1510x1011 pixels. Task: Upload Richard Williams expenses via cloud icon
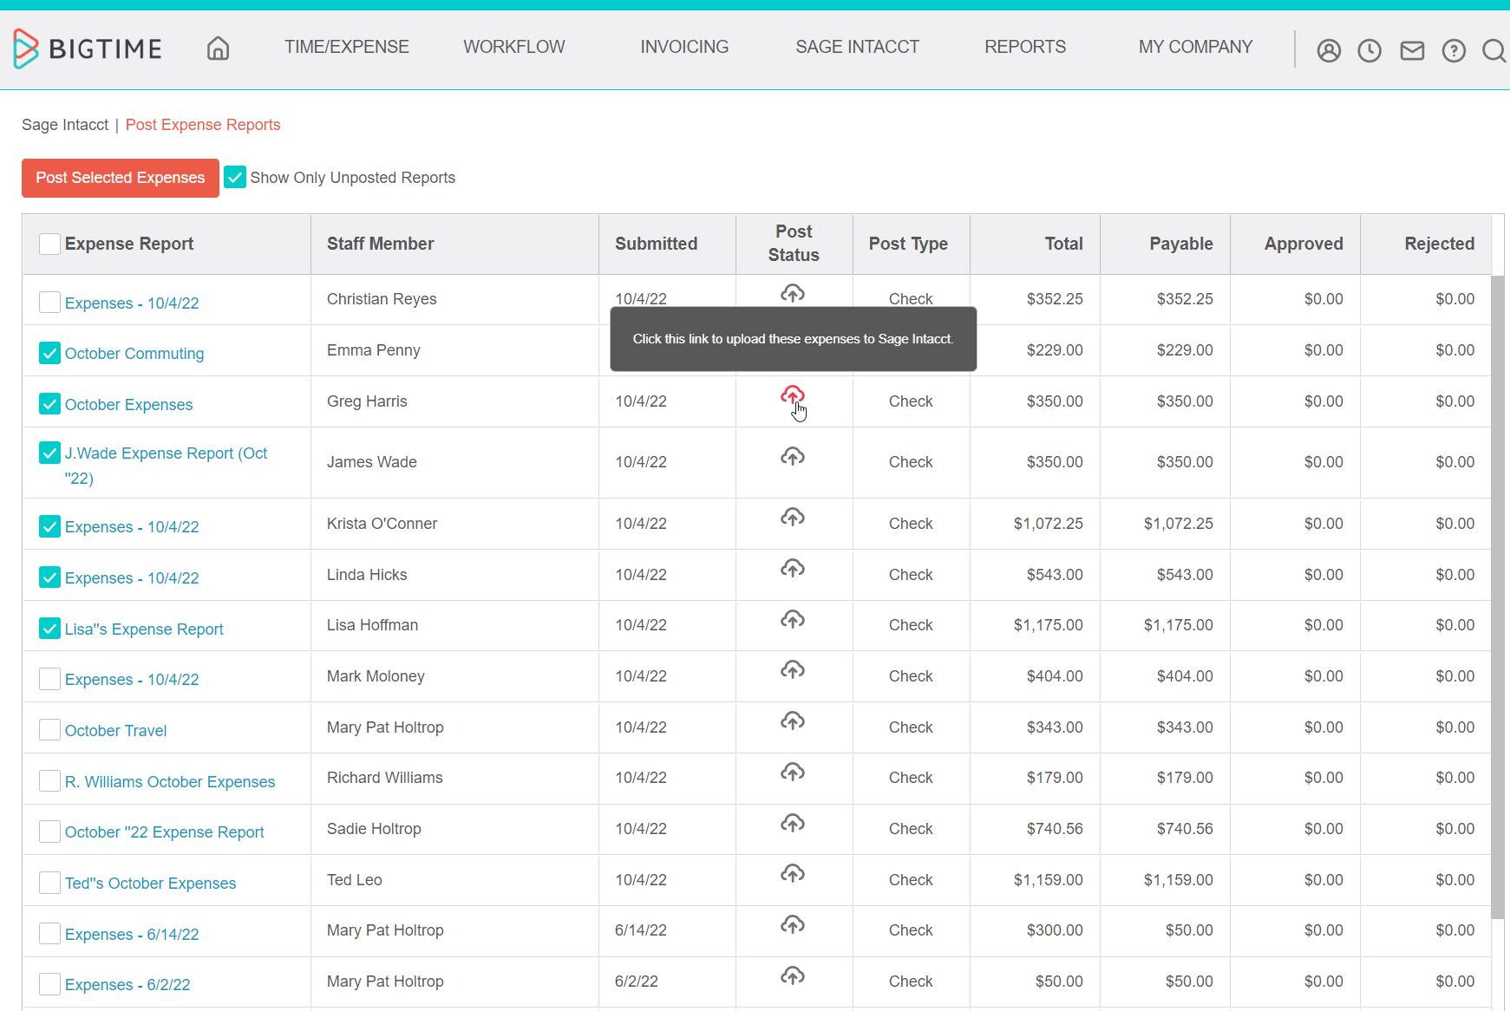pyautogui.click(x=793, y=772)
